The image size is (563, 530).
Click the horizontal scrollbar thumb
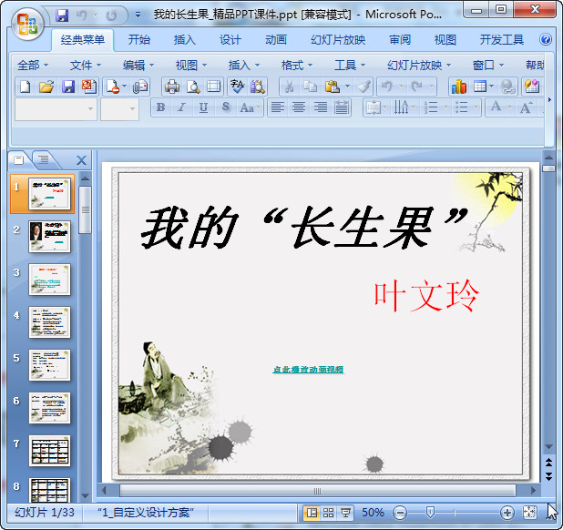[317, 491]
